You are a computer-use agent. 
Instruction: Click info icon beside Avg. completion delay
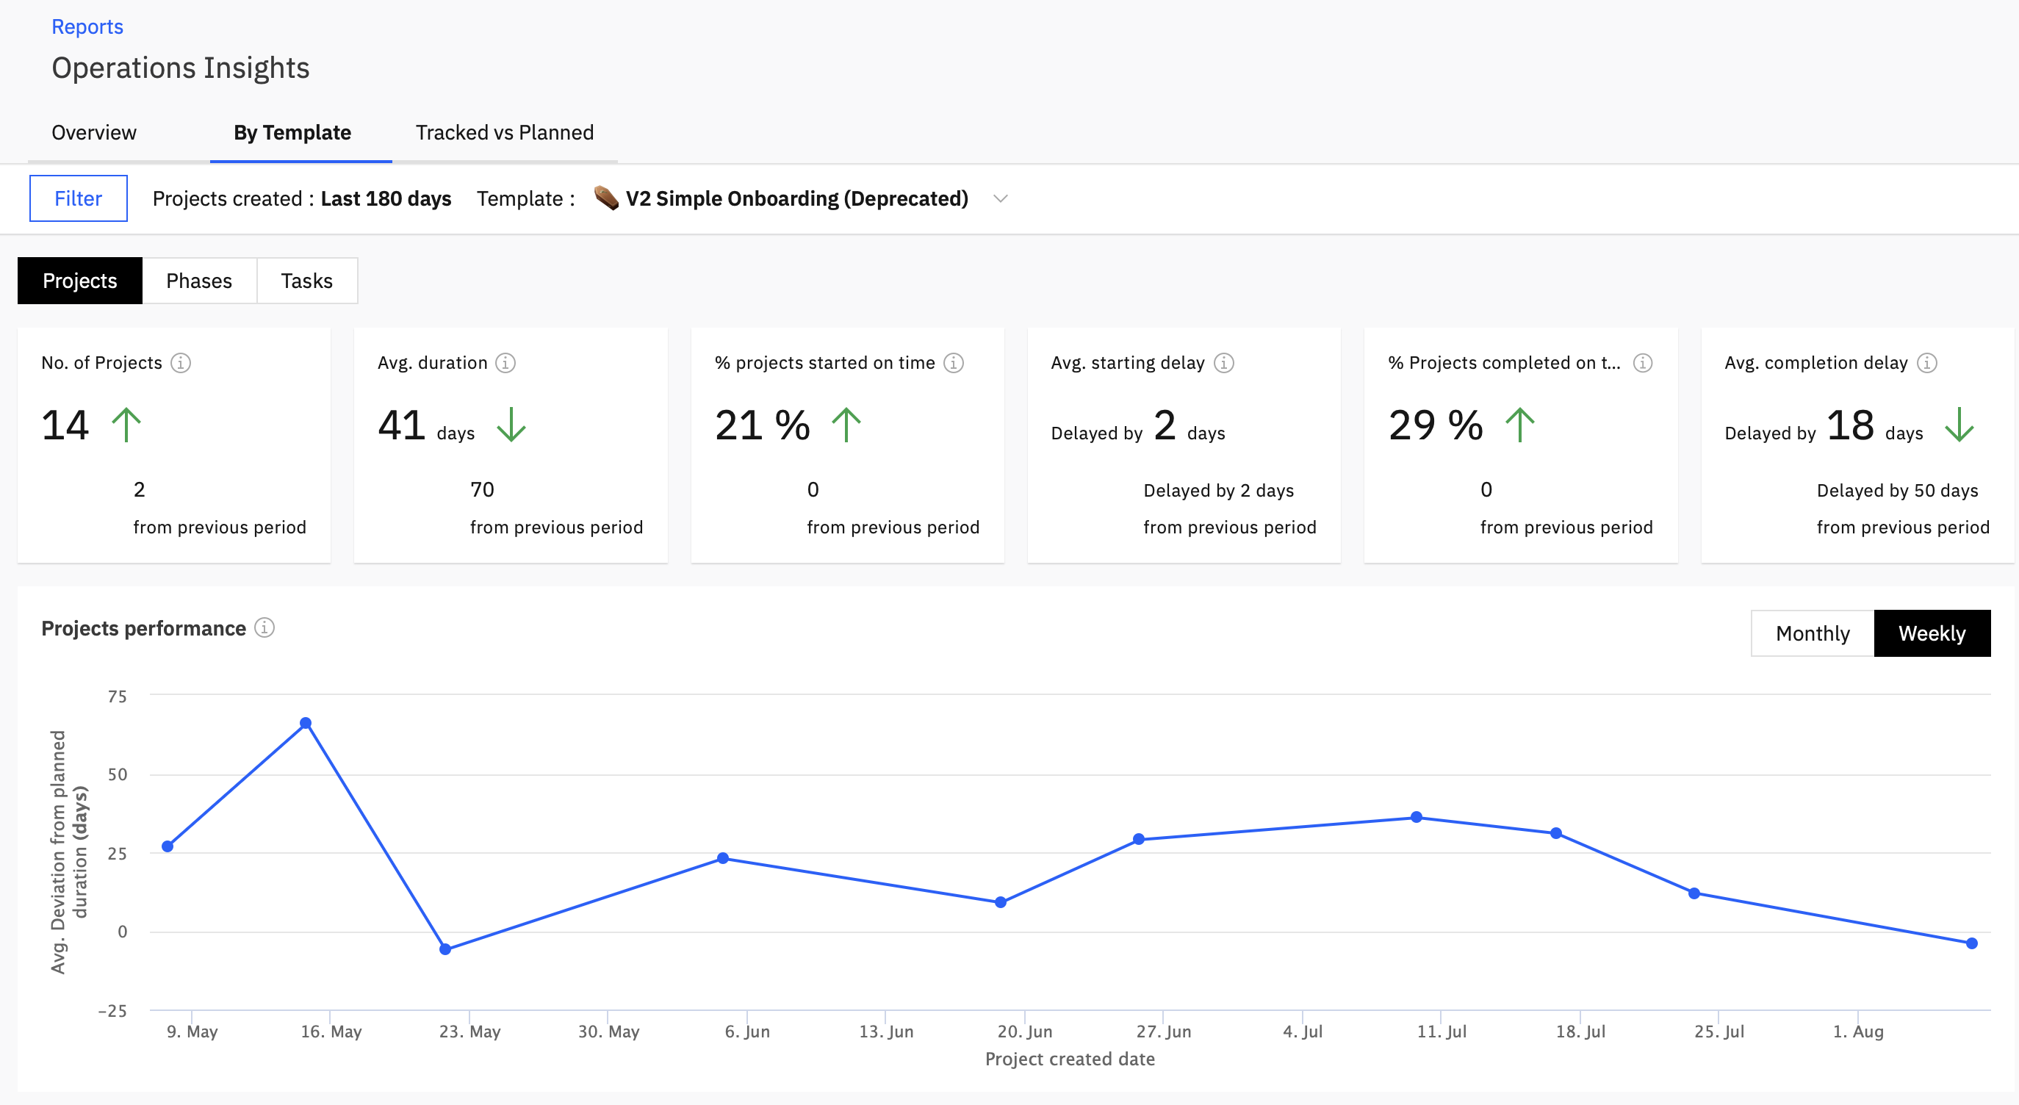pos(1926,363)
